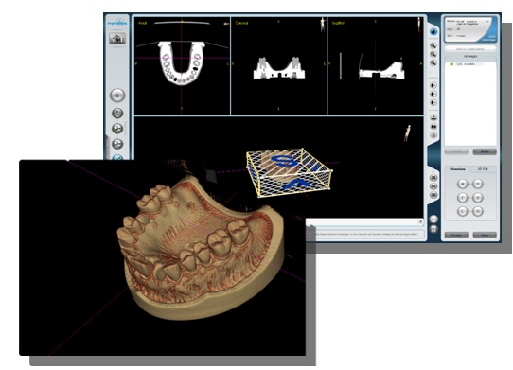Click the trash icon at bottom of strip
The image size is (513, 370).
433,229
